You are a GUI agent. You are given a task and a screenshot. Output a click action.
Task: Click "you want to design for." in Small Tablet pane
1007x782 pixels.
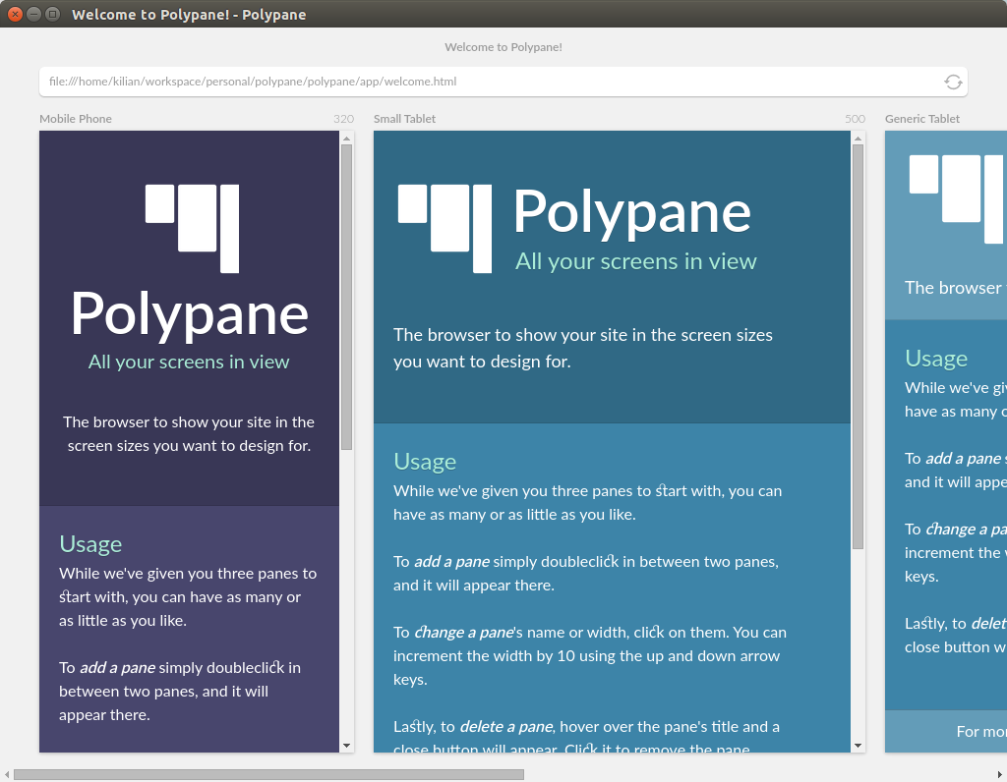tap(482, 362)
